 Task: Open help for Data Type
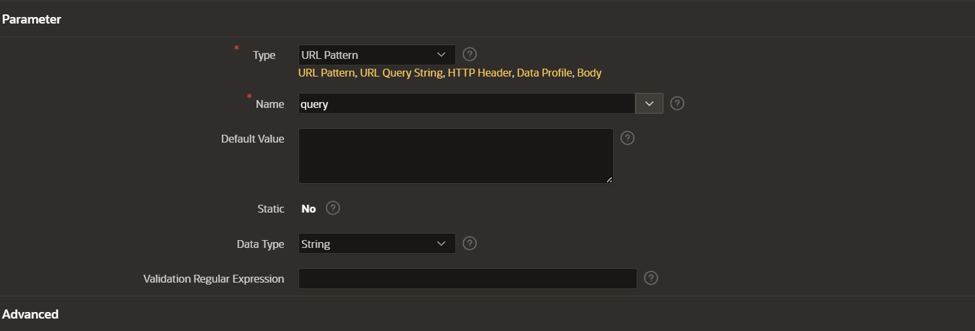469,243
